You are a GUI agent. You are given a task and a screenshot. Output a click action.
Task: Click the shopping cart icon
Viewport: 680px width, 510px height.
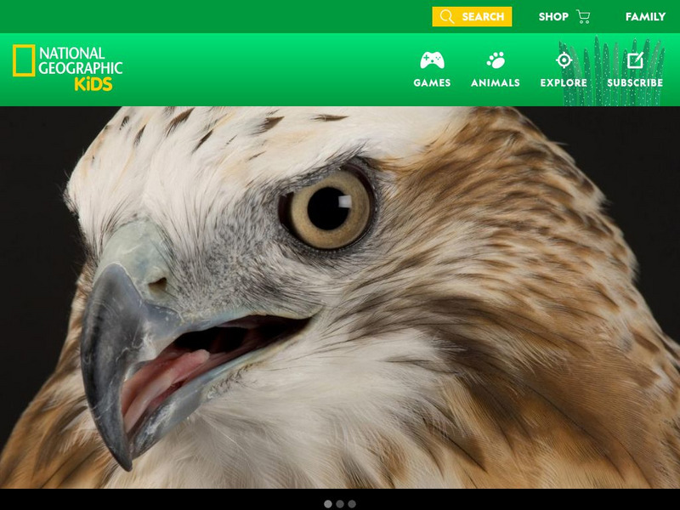583,16
